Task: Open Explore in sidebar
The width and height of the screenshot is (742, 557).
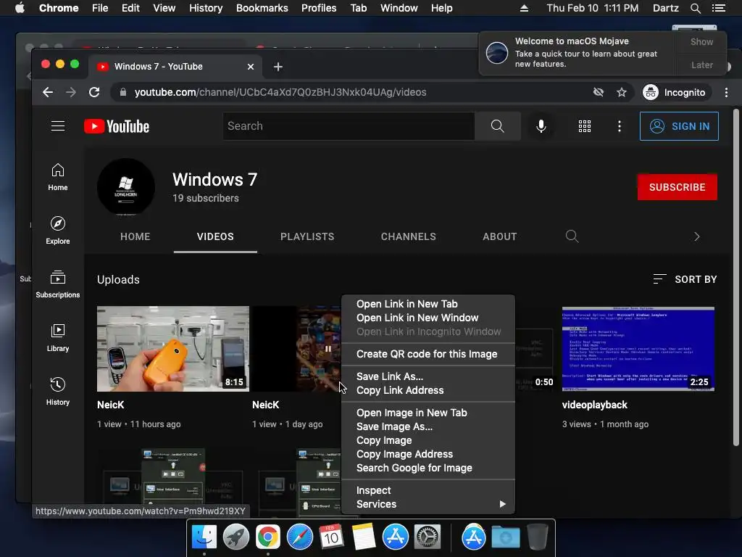Action: click(x=58, y=231)
